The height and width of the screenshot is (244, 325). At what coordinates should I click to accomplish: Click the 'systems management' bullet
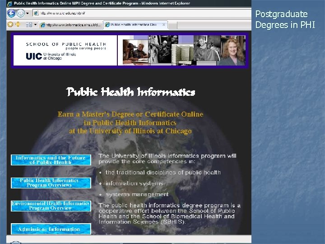137,194
